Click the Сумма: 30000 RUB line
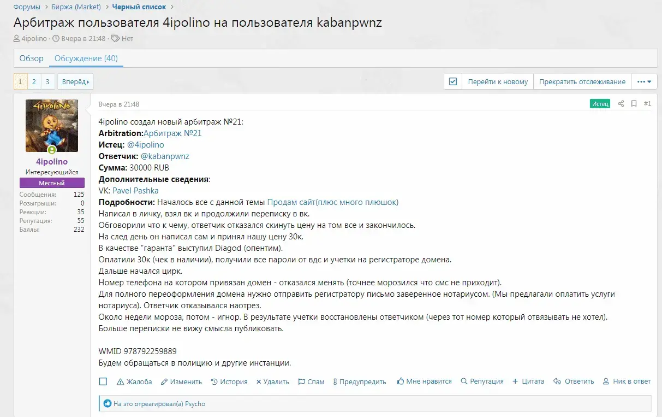The width and height of the screenshot is (662, 417). [134, 168]
